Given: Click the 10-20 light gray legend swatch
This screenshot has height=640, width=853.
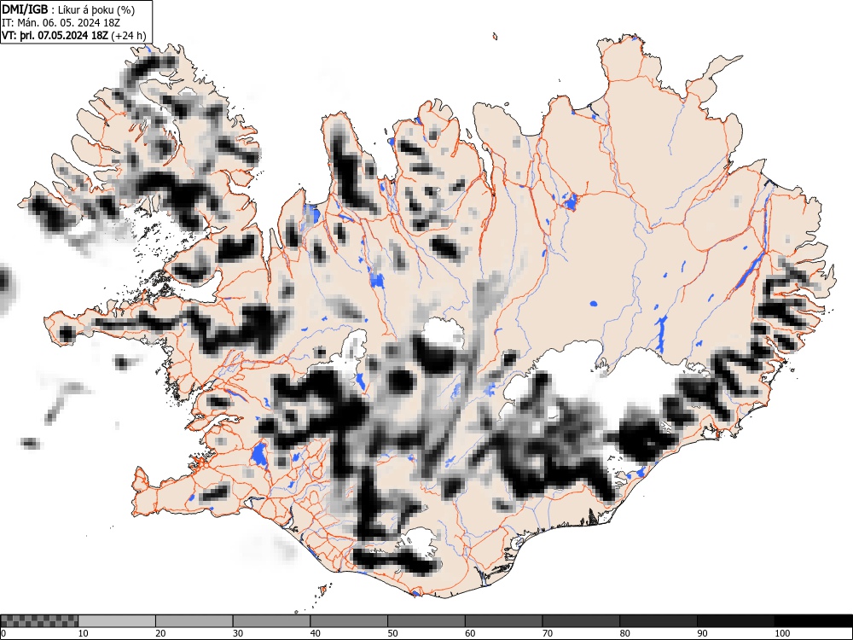Looking at the screenshot, I should 117,621.
